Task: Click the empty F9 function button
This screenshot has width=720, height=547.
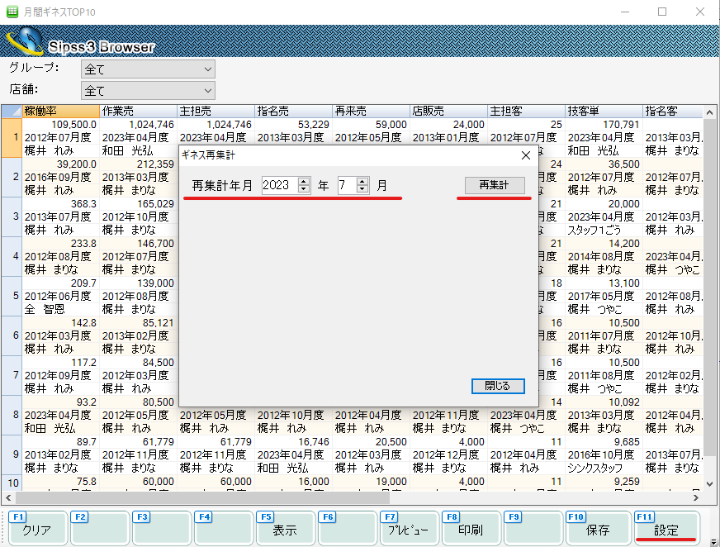Action: 533,529
